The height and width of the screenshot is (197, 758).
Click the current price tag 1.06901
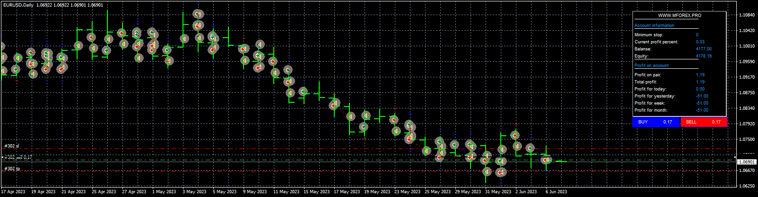pos(747,162)
